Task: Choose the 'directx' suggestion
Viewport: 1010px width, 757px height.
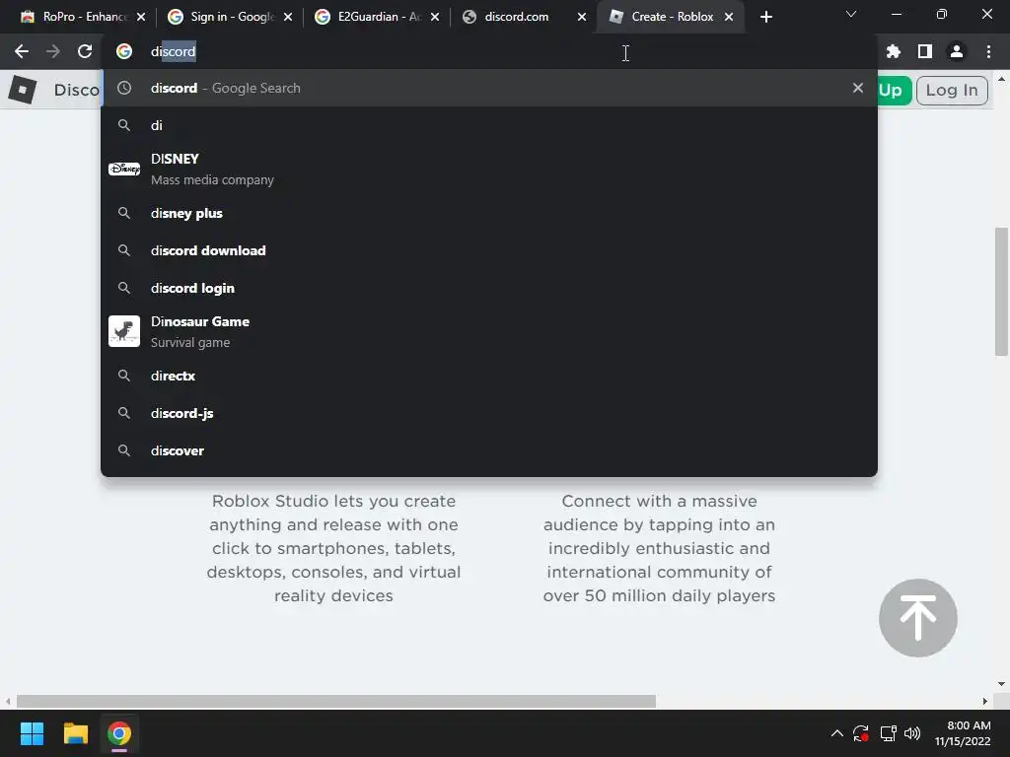Action: pyautogui.click(x=489, y=376)
